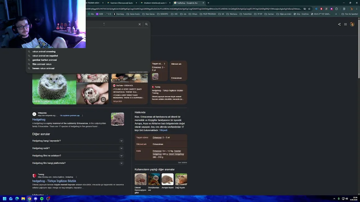Click the Tureng favicon in search result

point(34,176)
